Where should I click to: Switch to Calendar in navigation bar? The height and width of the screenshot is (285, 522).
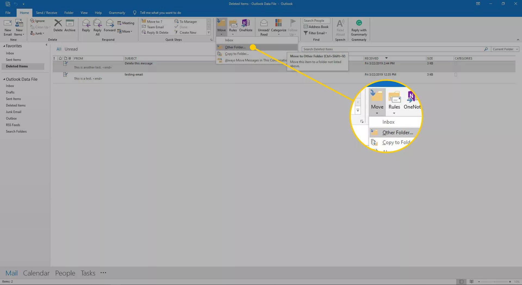coord(36,273)
